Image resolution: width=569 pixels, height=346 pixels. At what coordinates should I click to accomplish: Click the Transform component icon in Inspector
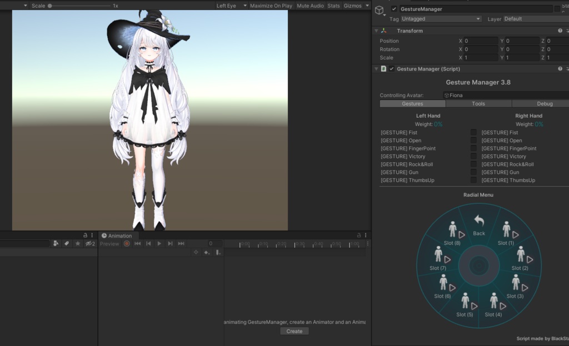[x=383, y=31]
